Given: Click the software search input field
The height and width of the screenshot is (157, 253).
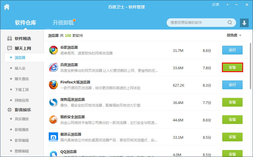Looking at the screenshot, I should pos(198,23).
